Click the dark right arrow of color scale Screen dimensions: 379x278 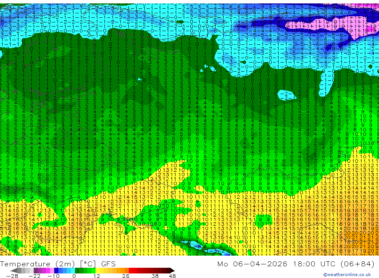click(x=172, y=271)
